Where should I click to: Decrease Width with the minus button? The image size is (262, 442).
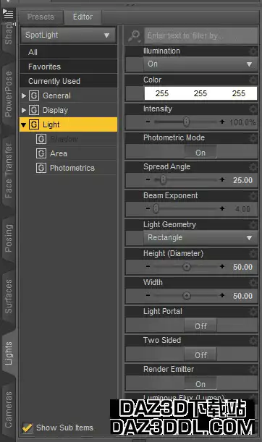point(148,295)
